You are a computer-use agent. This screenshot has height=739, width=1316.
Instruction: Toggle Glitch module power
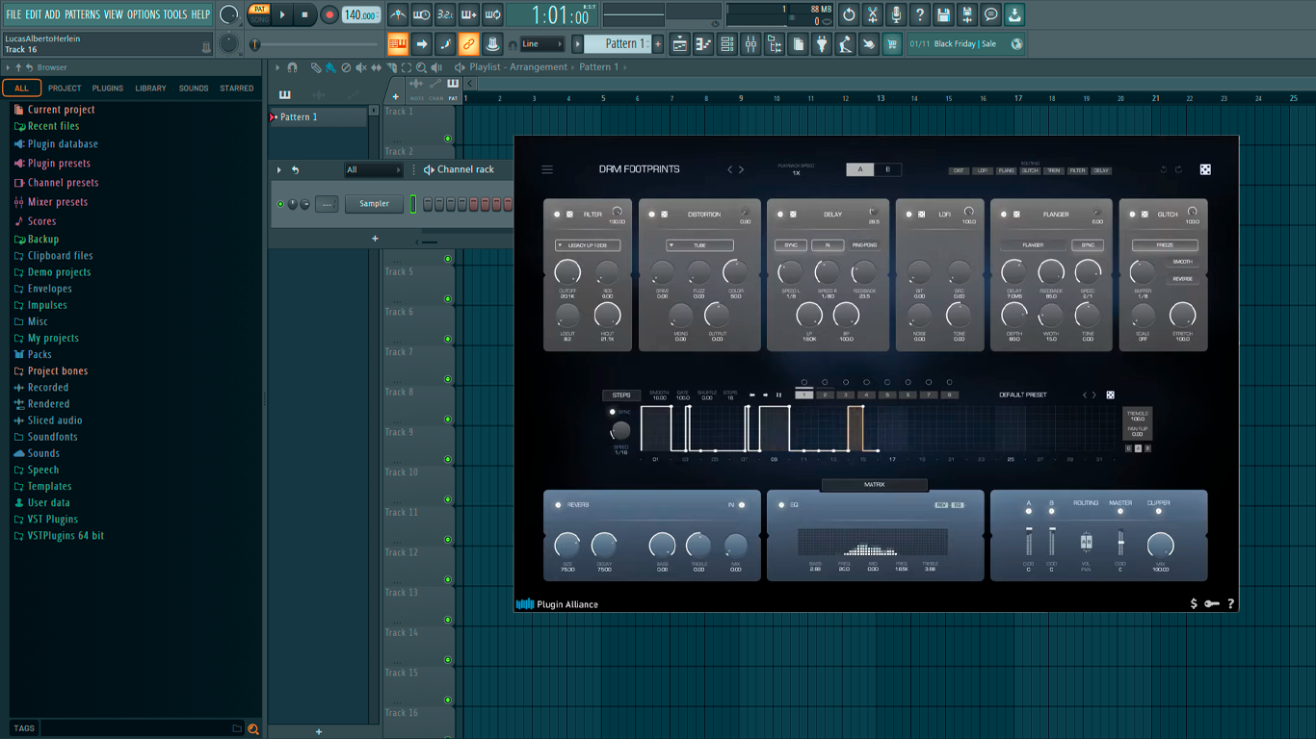coord(1132,215)
